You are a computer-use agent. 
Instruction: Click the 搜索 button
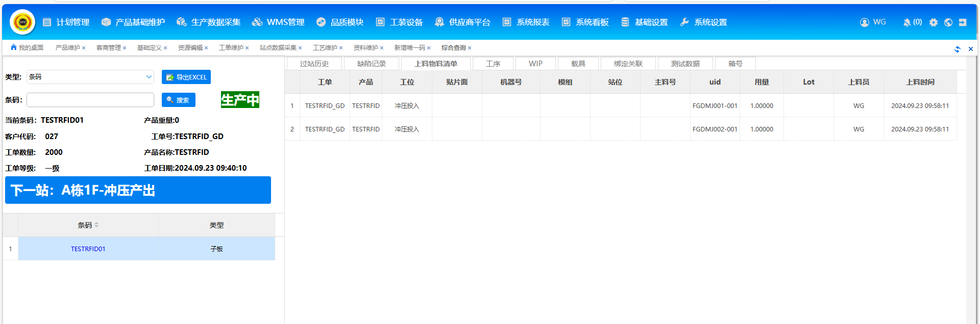click(179, 100)
